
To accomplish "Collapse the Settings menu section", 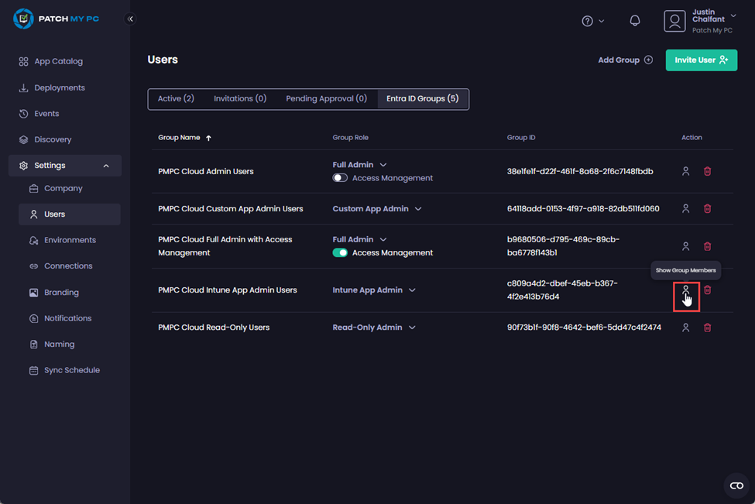I will pos(106,166).
